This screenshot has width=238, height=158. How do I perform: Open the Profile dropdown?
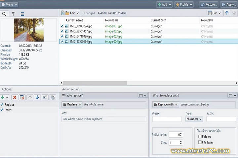[x=184, y=5]
